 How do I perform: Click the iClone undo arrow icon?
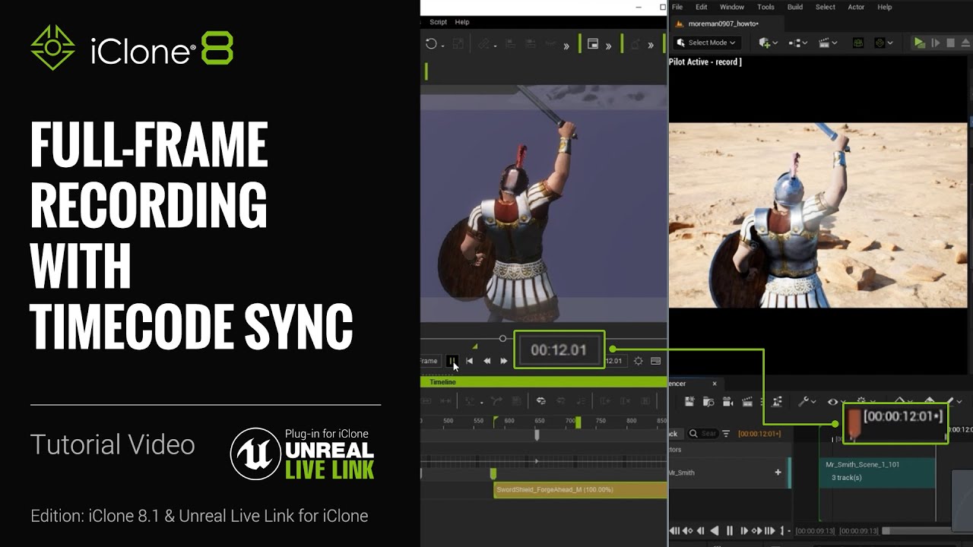(431, 43)
